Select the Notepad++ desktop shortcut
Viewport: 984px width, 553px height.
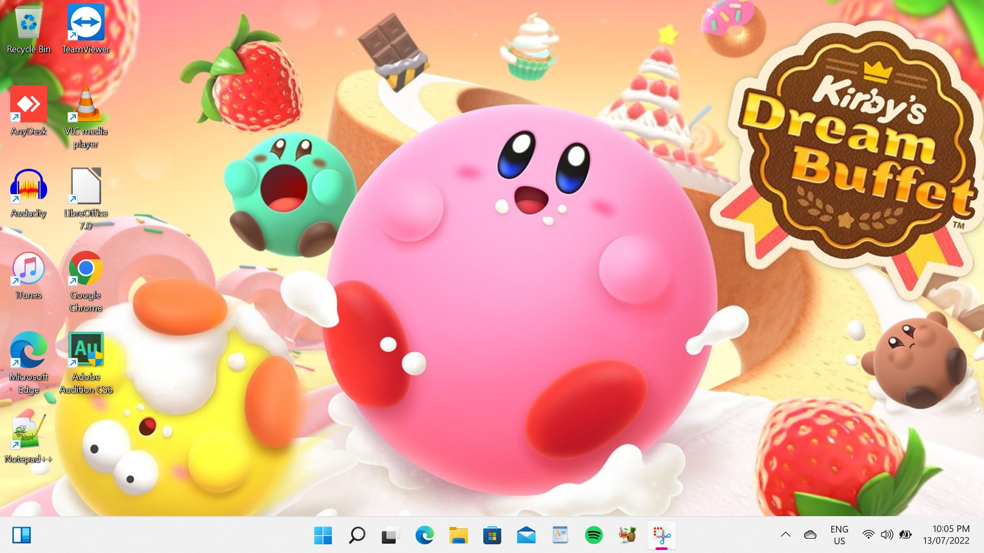[x=29, y=439]
